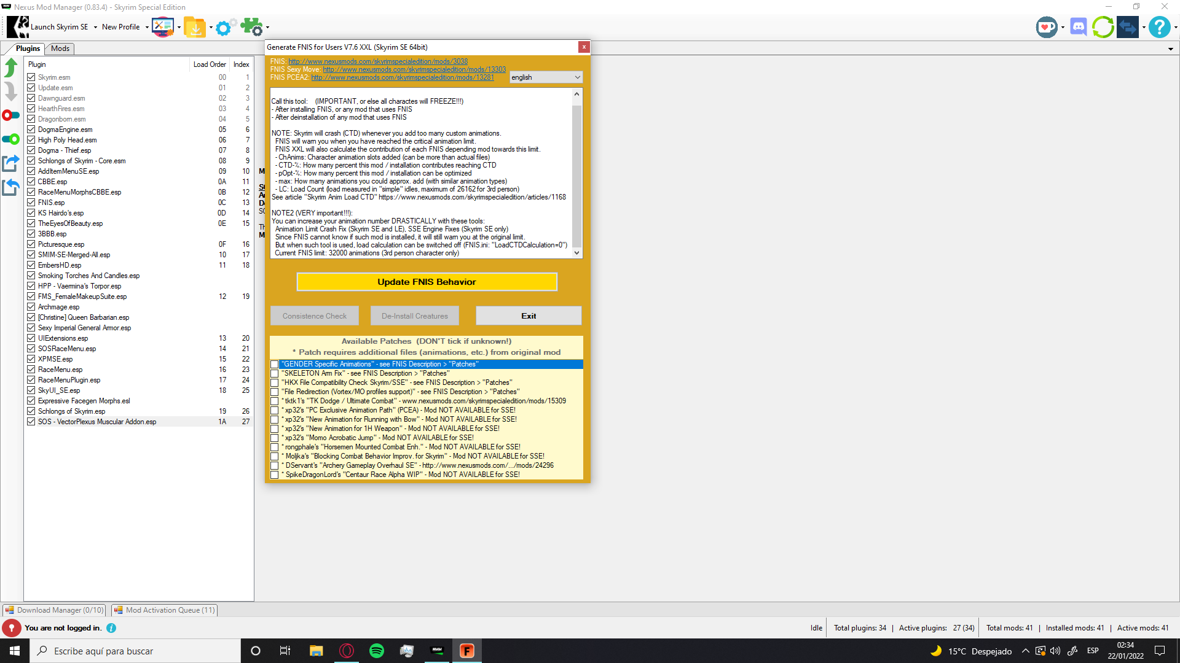Image resolution: width=1180 pixels, height=663 pixels.
Task: Open the Mod Activation Queue tab
Action: pyautogui.click(x=165, y=610)
